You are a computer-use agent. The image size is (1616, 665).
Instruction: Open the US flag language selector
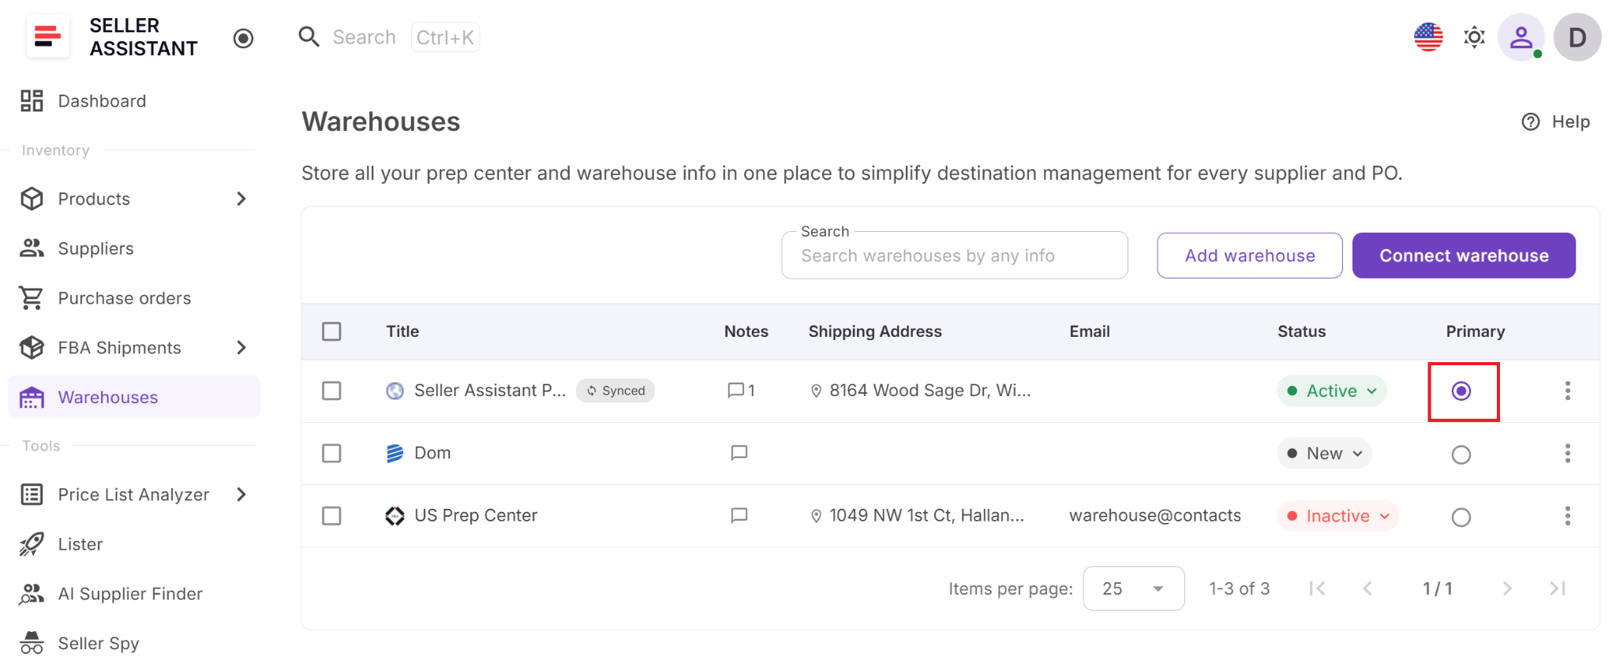click(1428, 37)
